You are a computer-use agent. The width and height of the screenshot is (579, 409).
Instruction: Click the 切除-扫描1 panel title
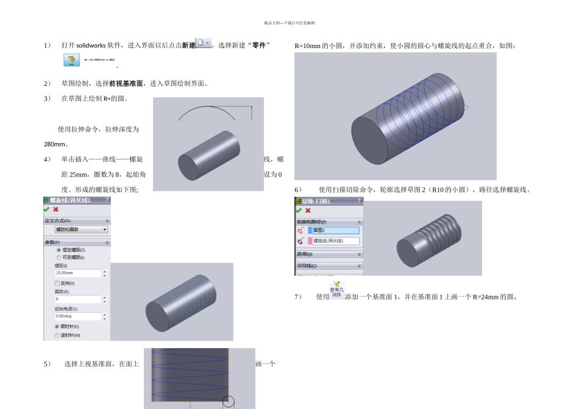(x=316, y=201)
